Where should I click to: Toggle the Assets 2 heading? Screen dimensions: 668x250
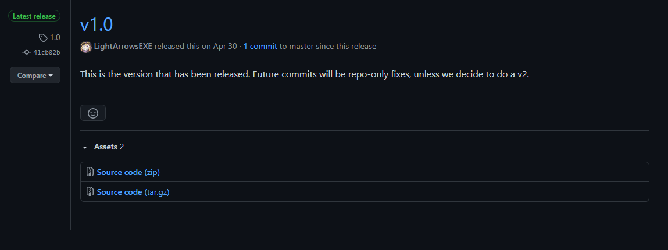click(109, 147)
